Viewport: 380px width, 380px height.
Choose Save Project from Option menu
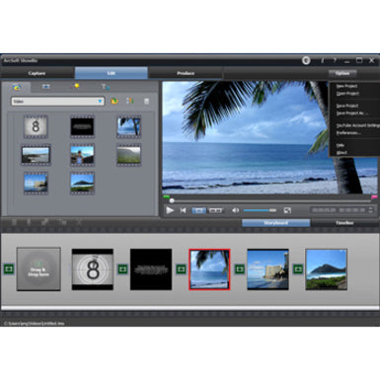(x=347, y=106)
